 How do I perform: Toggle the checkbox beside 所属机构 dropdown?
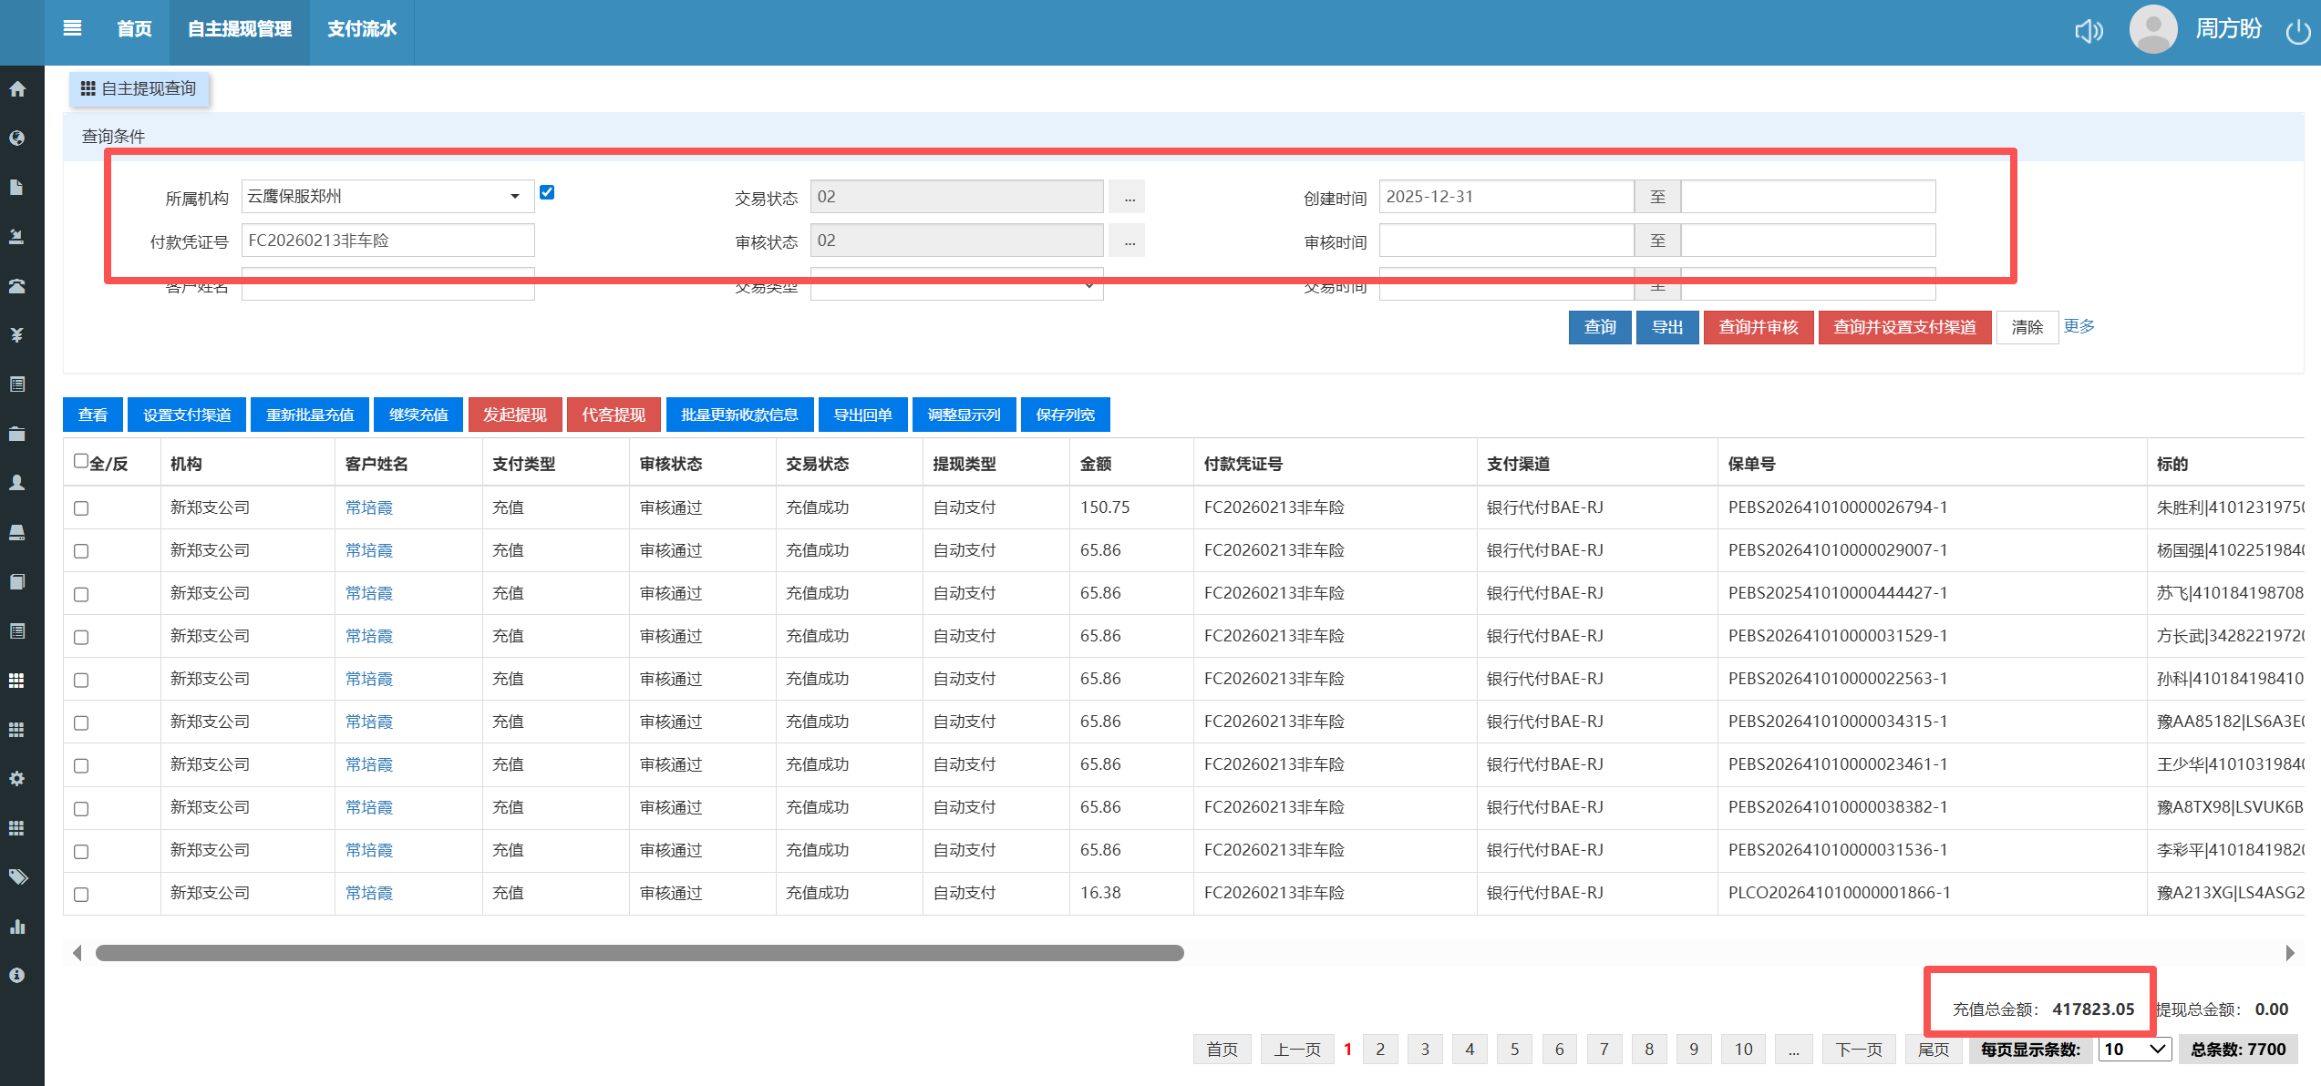[x=547, y=192]
